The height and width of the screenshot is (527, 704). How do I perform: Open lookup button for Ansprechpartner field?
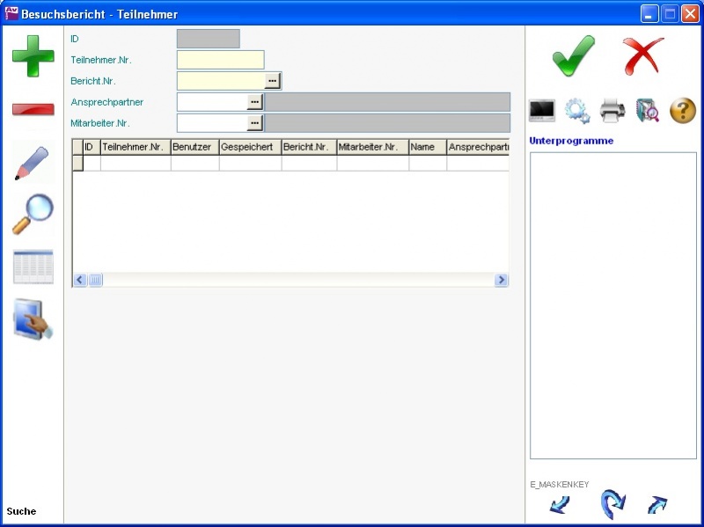click(x=255, y=102)
